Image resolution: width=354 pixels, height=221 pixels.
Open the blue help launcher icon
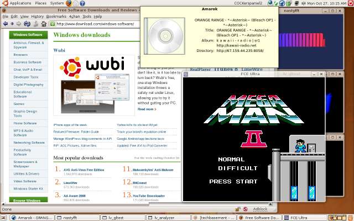82,3
